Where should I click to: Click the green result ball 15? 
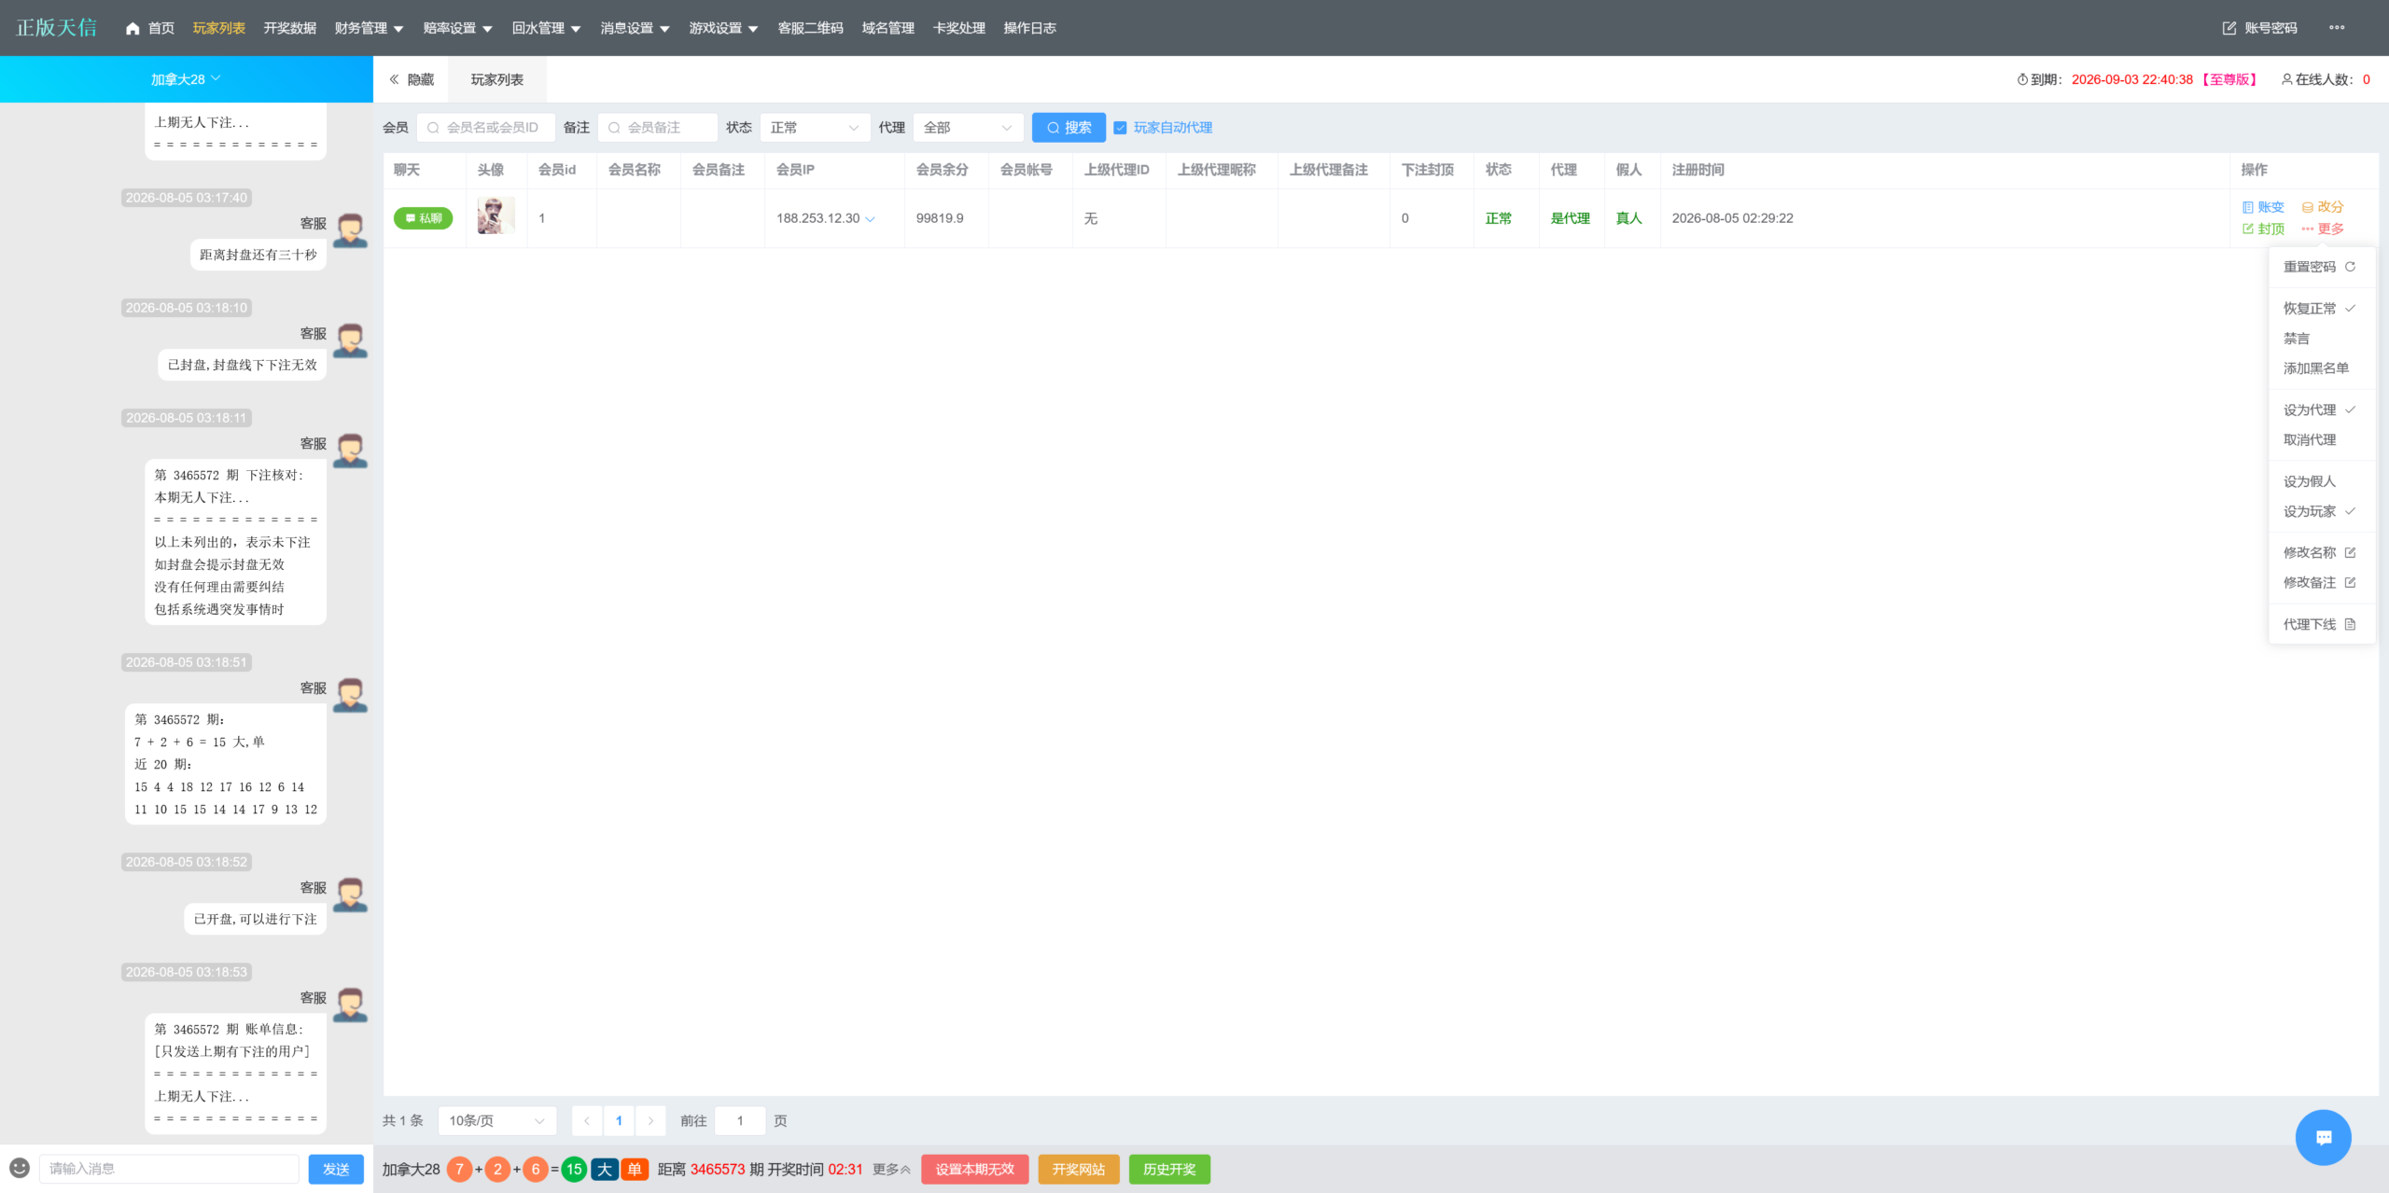click(x=574, y=1169)
